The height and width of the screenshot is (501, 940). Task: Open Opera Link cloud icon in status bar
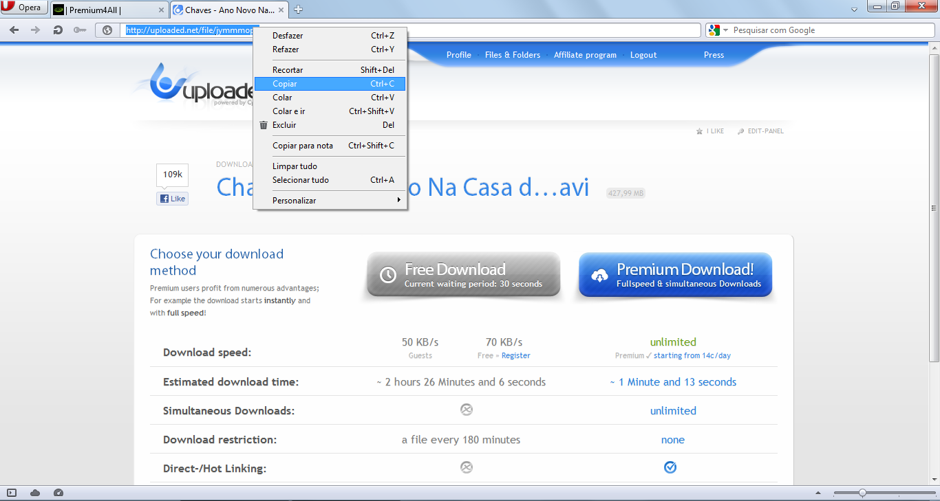[x=35, y=493]
